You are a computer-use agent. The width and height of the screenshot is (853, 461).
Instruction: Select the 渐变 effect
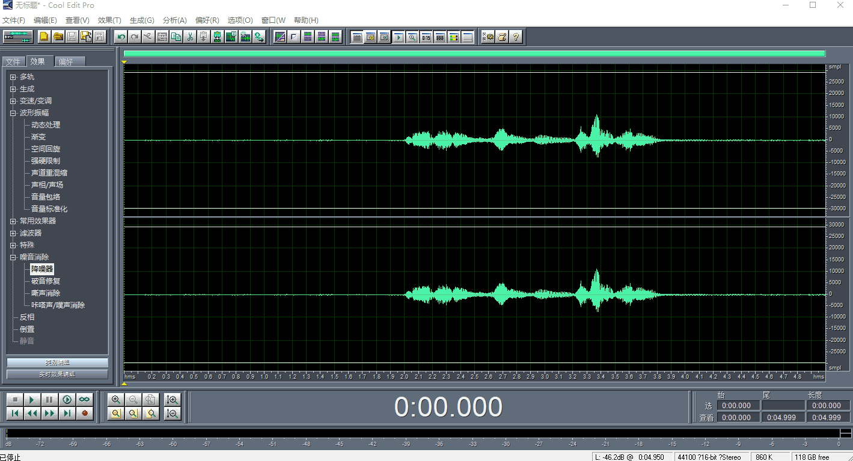point(38,137)
